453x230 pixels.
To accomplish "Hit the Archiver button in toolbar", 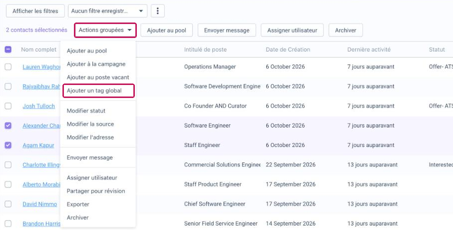I will 346,30.
